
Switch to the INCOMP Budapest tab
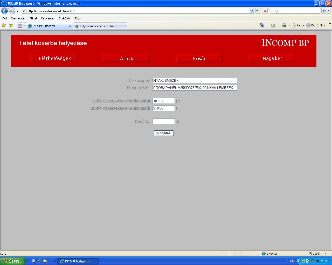pos(48,26)
